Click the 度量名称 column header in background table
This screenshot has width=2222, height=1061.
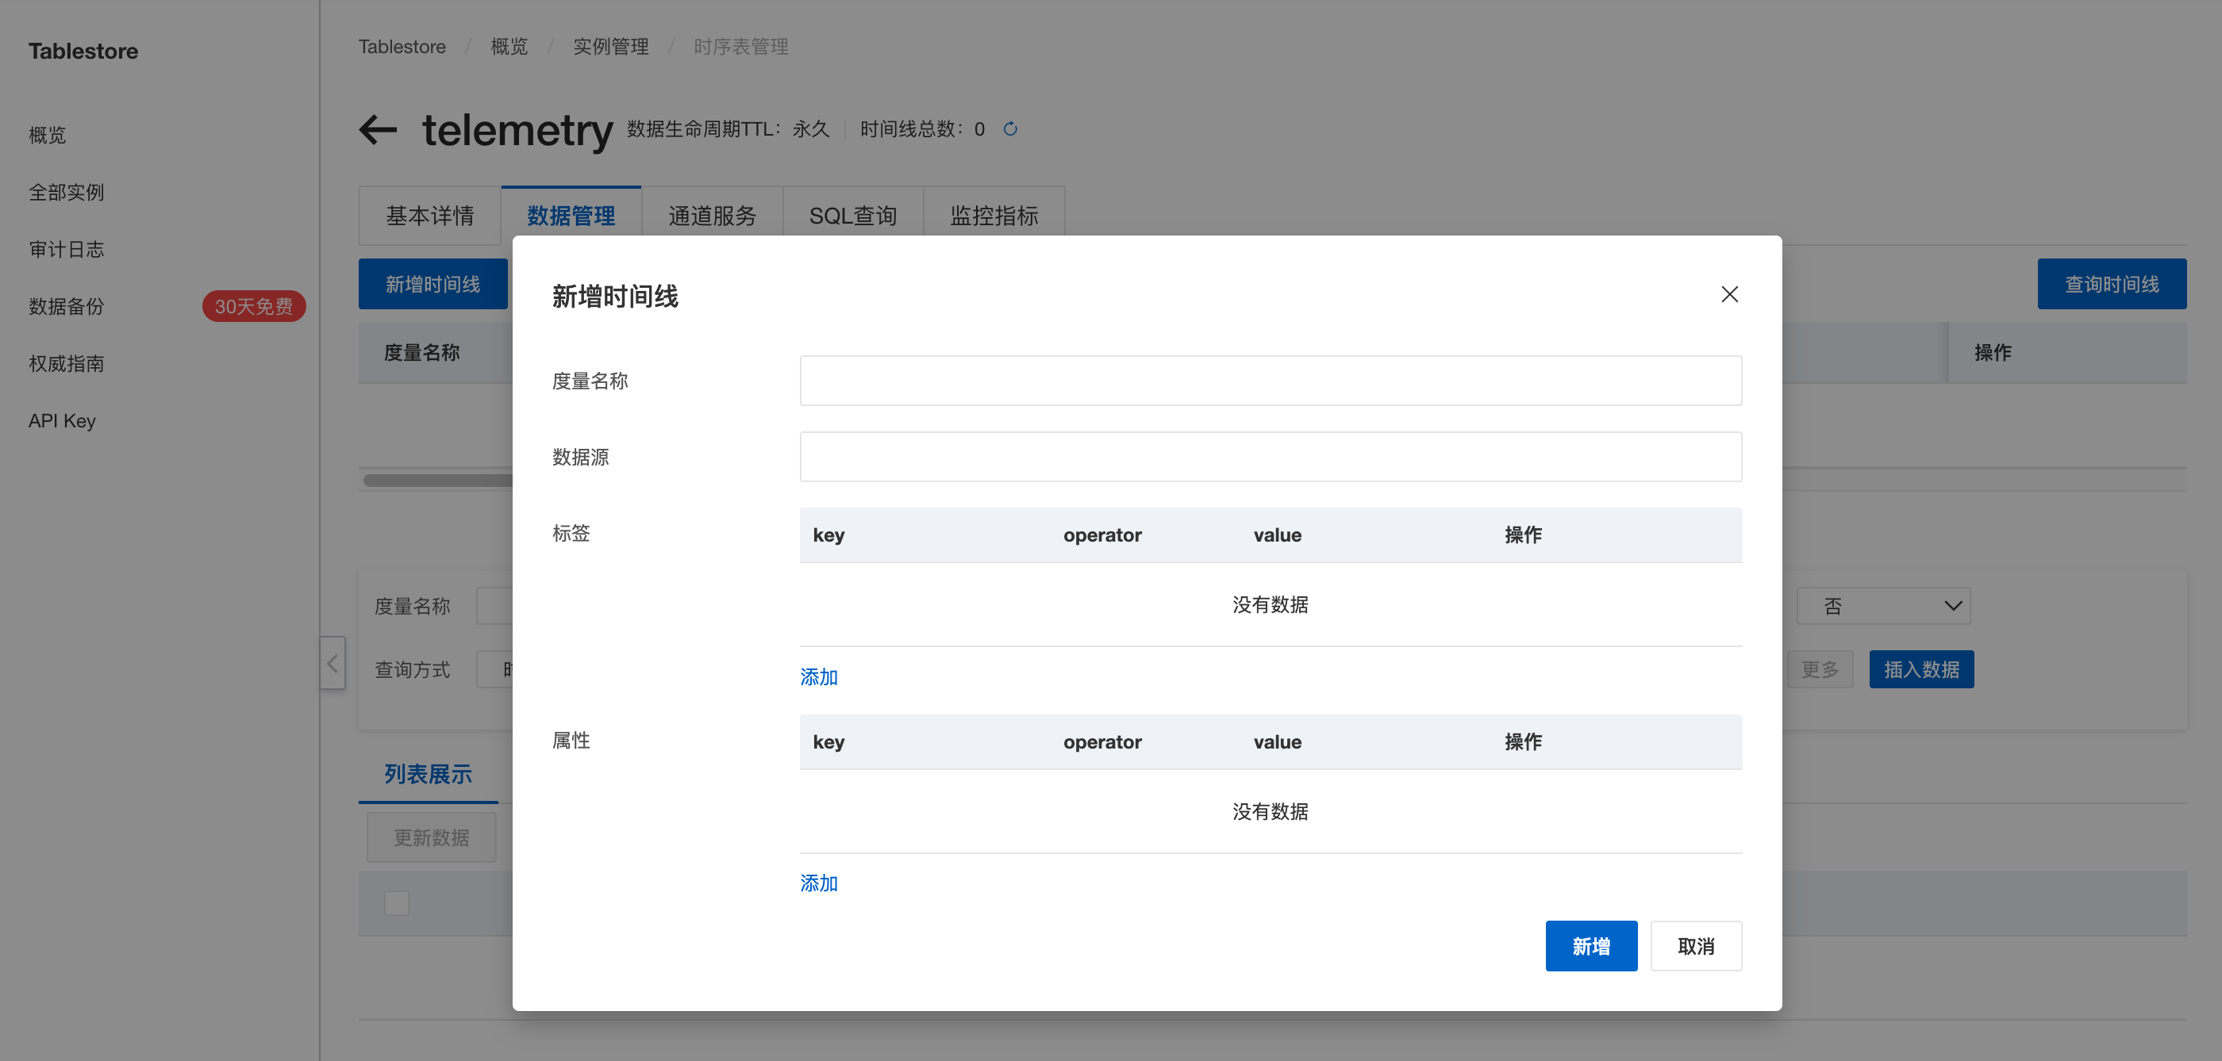tap(422, 353)
